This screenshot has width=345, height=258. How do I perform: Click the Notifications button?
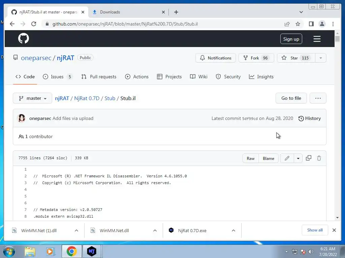tap(216, 58)
